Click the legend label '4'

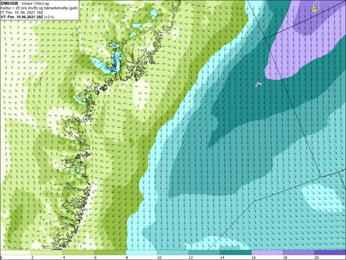(x=64, y=258)
